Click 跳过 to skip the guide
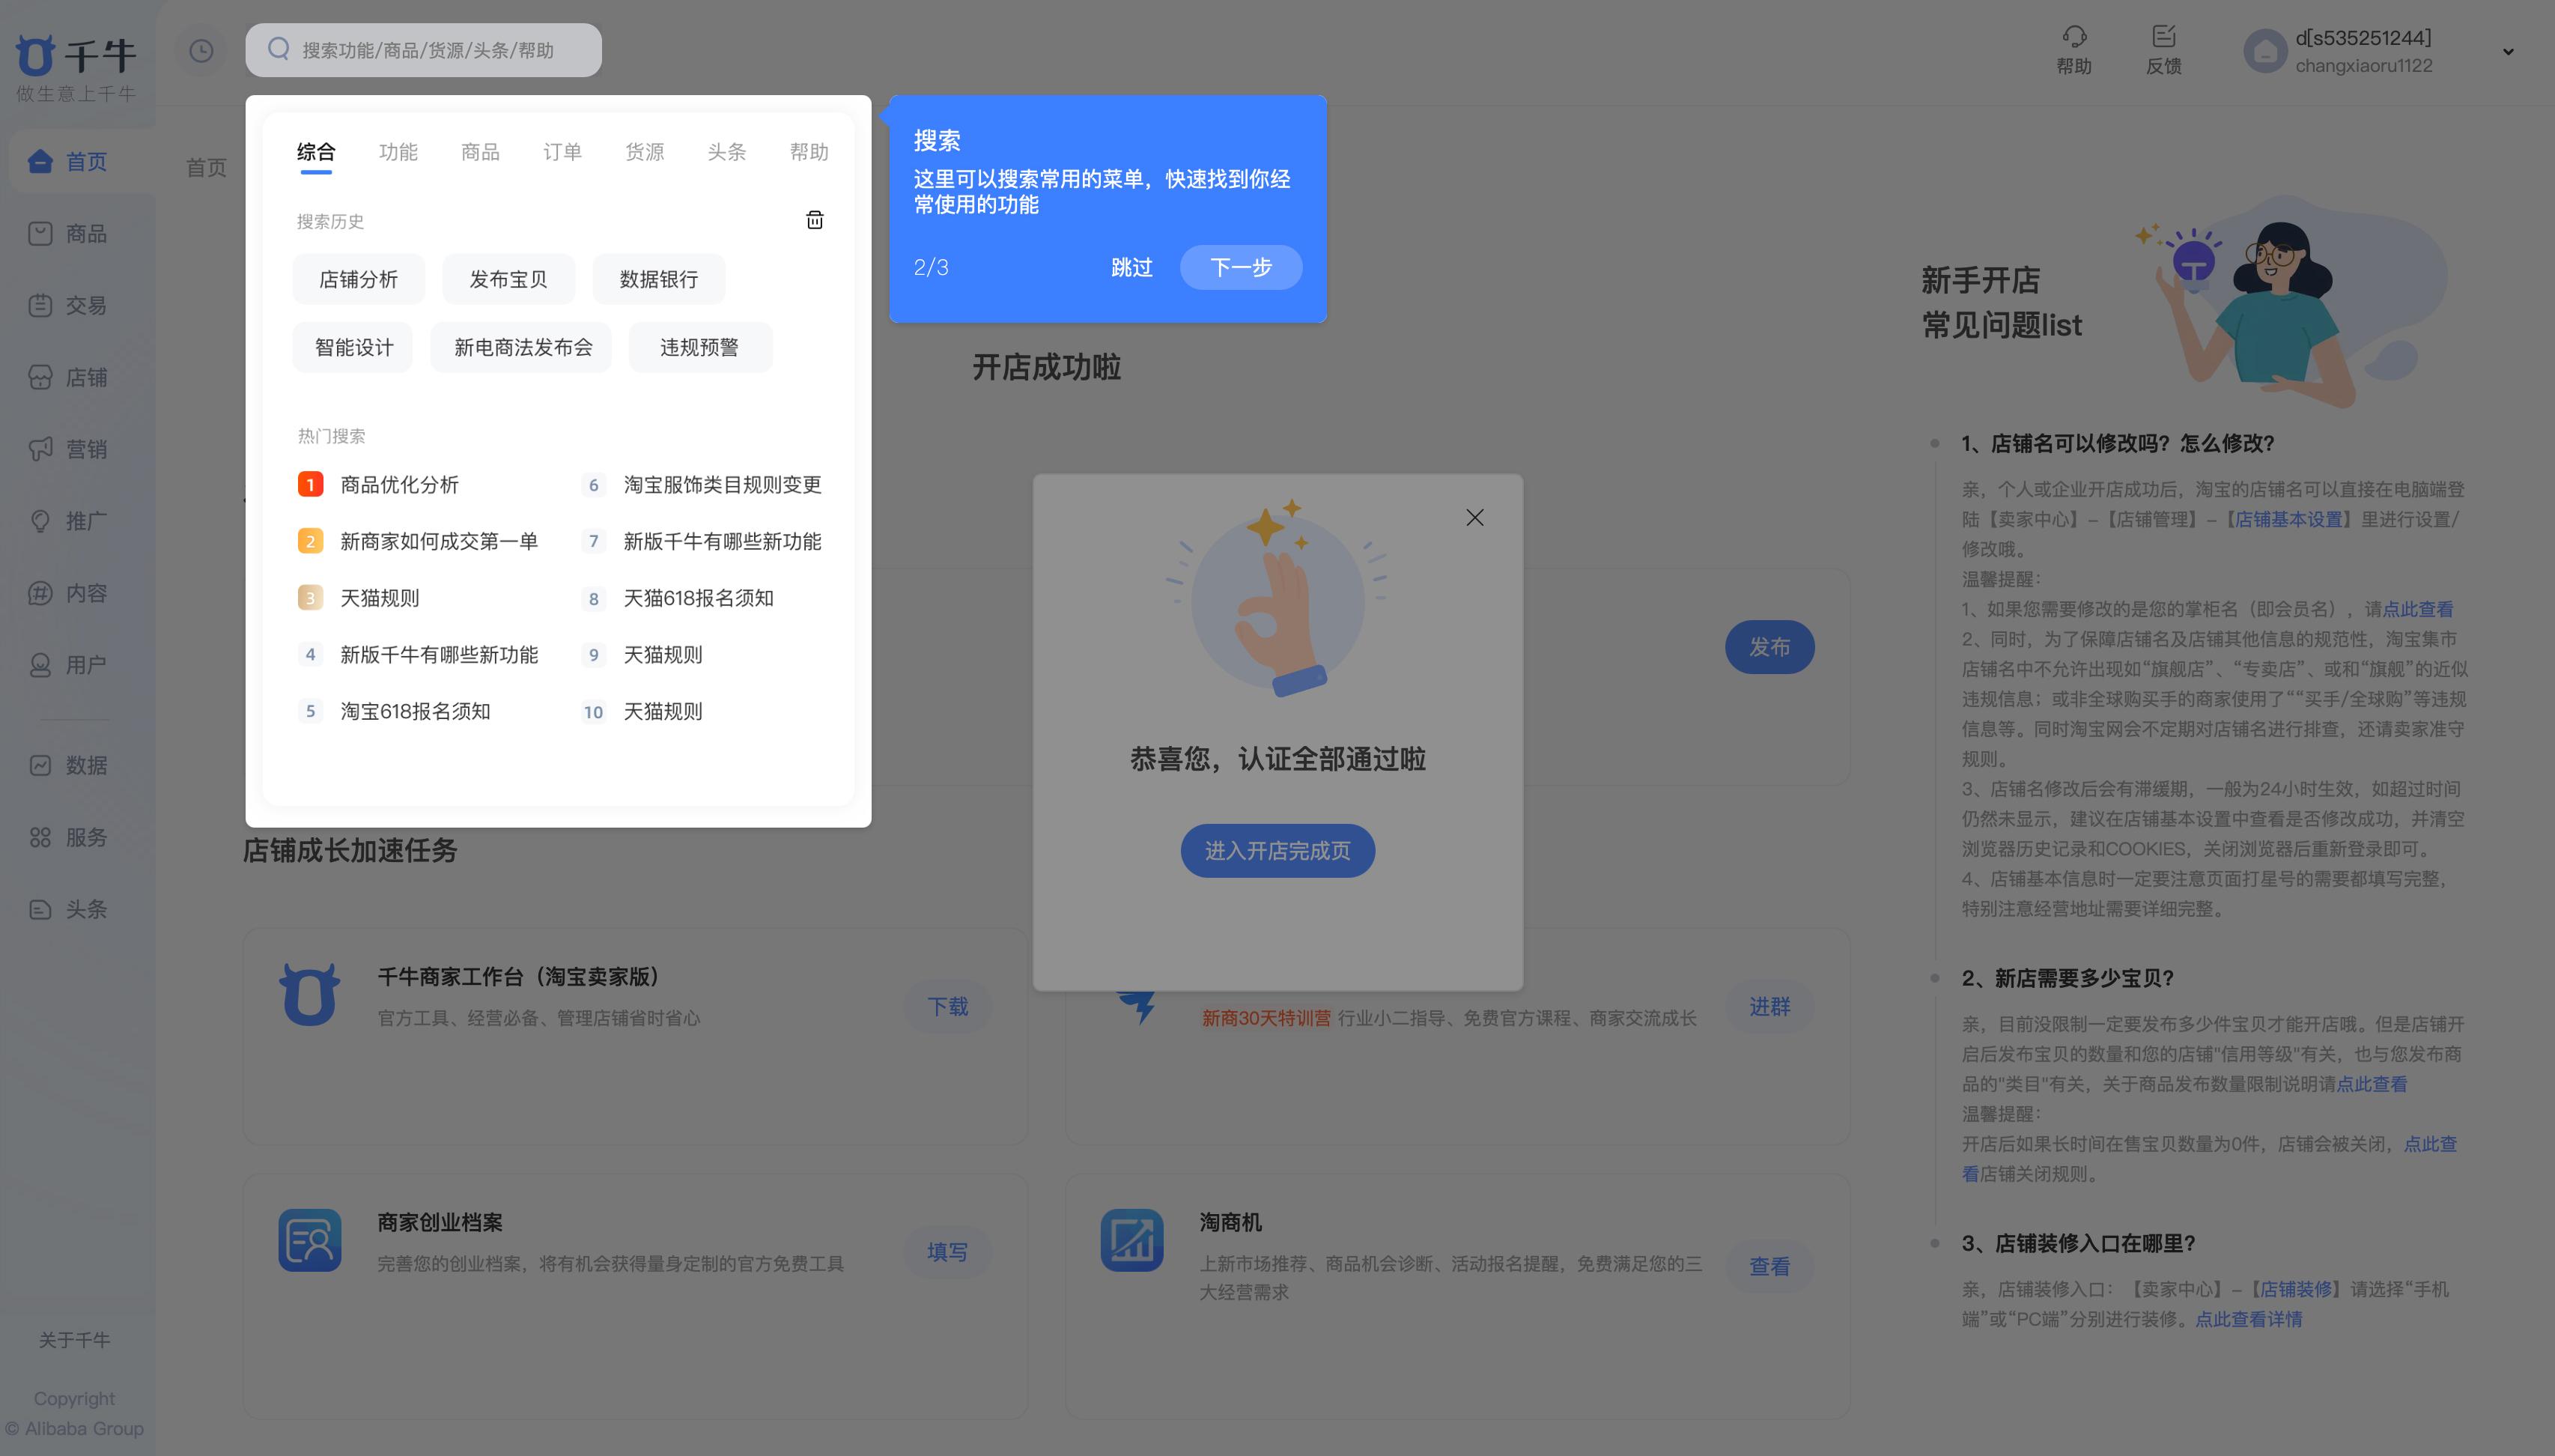2555x1456 pixels. (1131, 267)
